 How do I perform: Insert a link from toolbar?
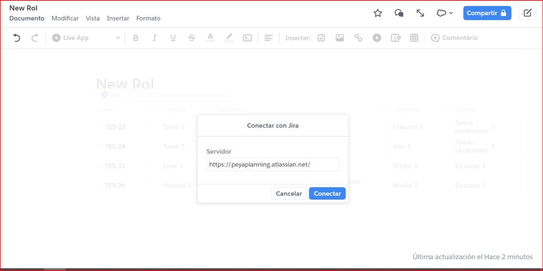pos(358,37)
